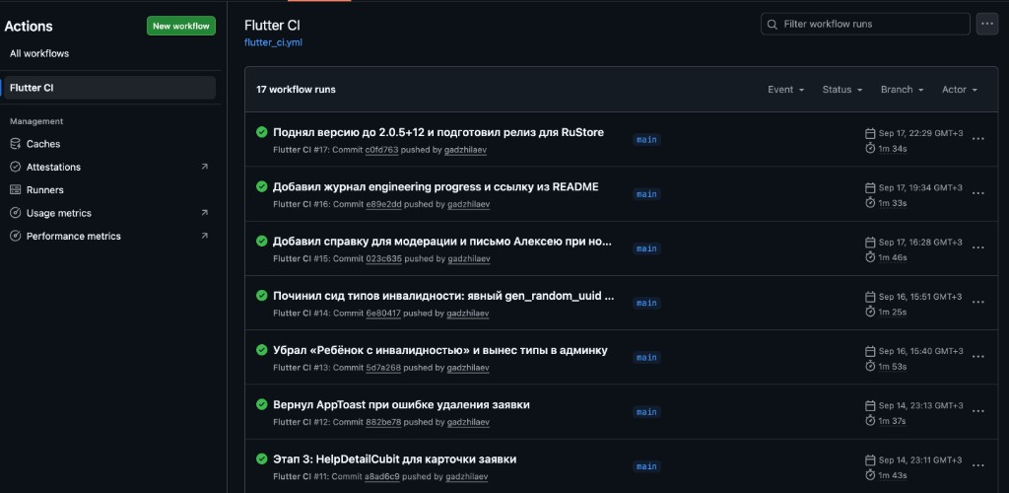The height and width of the screenshot is (493, 1009).
Task: Open All workflows list
Action: tap(39, 53)
